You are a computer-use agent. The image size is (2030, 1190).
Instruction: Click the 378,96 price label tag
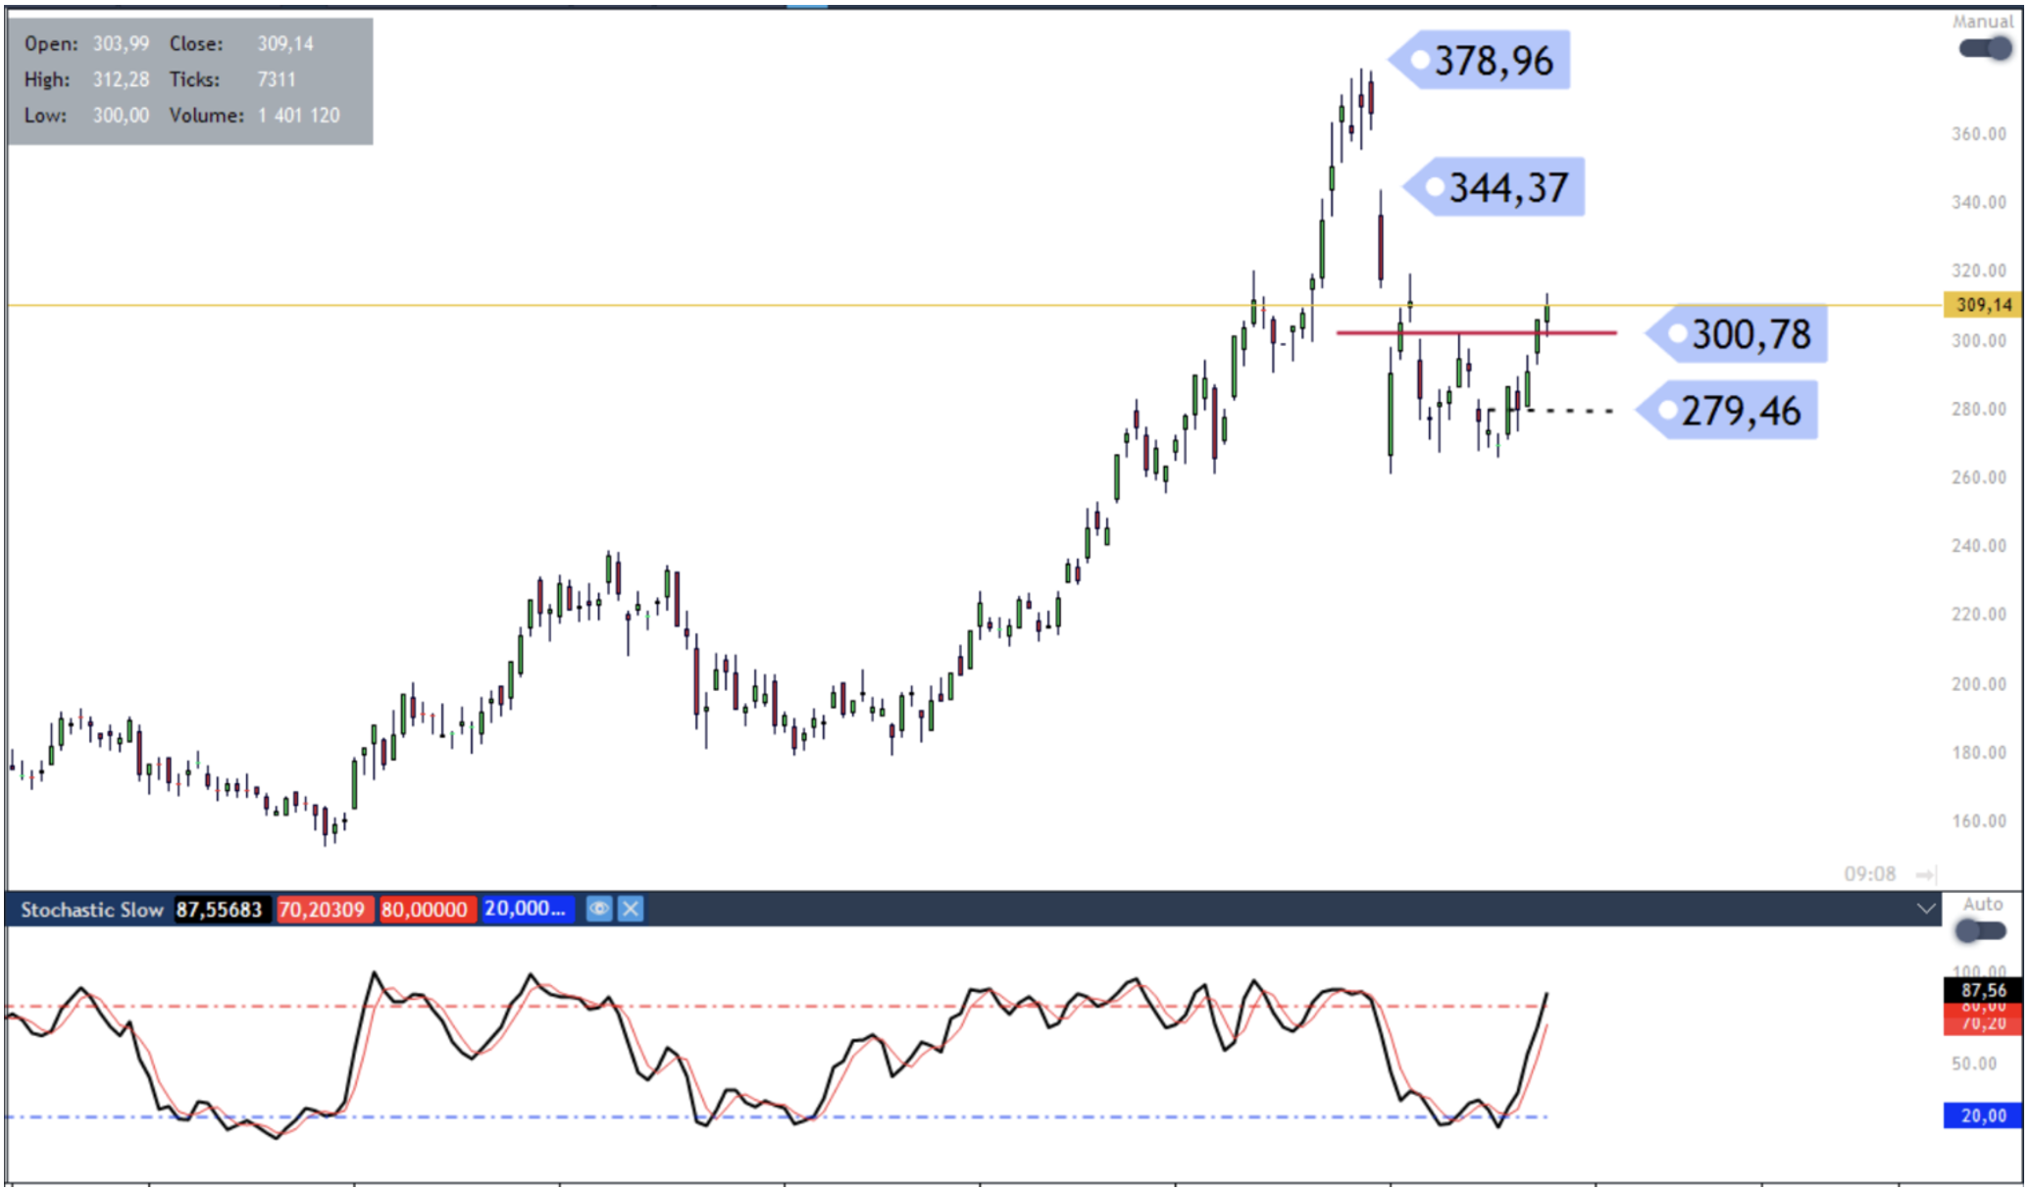(1491, 61)
